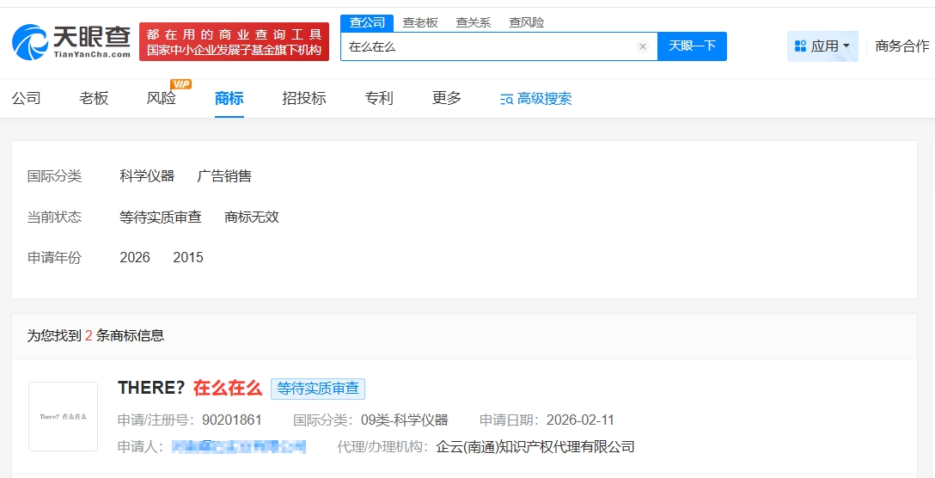
Task: Click the 09类-科学仪器 classification text
Action: (x=404, y=420)
